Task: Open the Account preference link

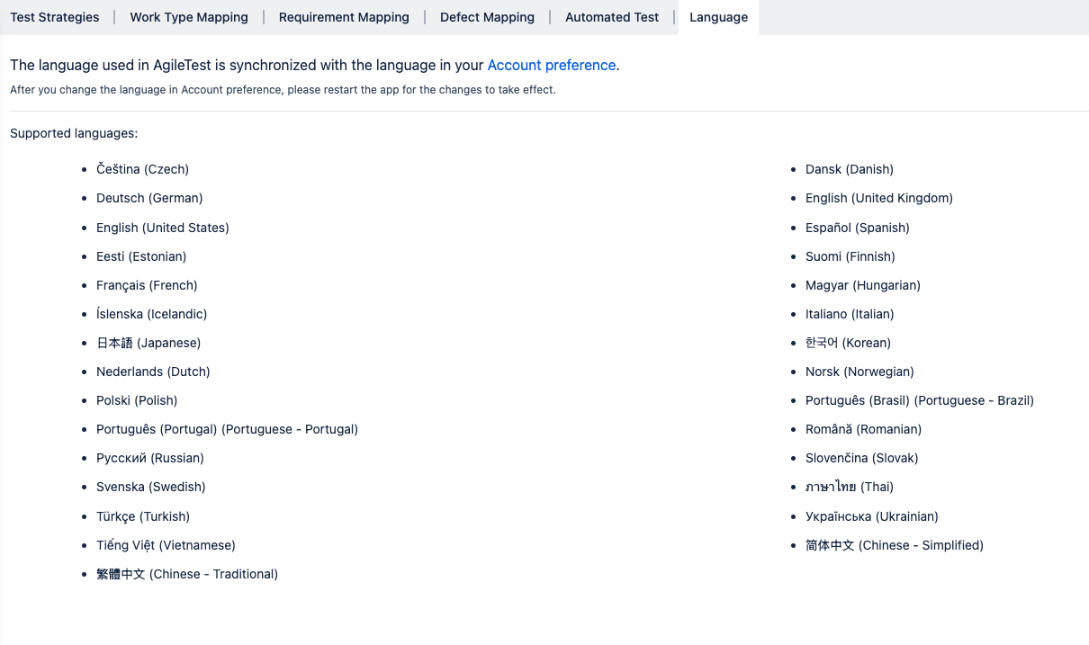Action: point(551,65)
